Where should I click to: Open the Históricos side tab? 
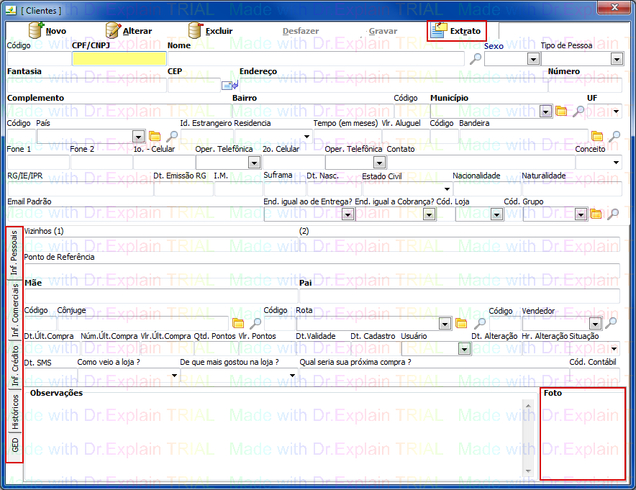(14, 412)
